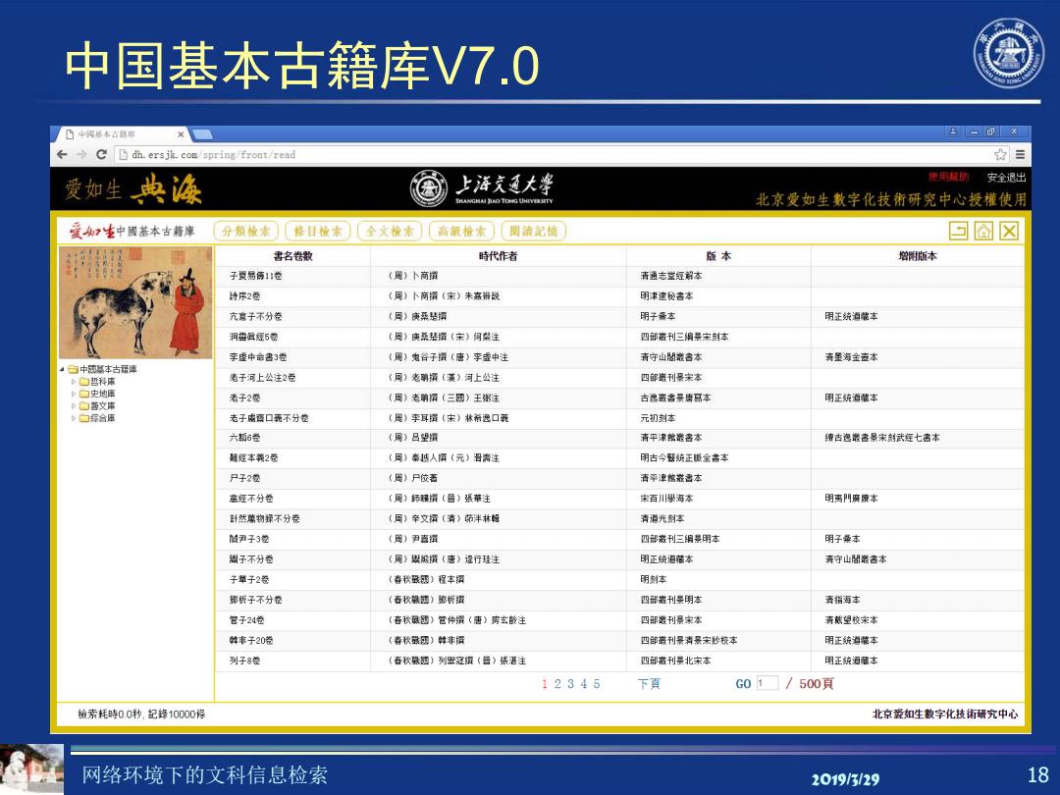Select the 哲科庫 folder
Image resolution: width=1060 pixels, height=795 pixels.
97,382
